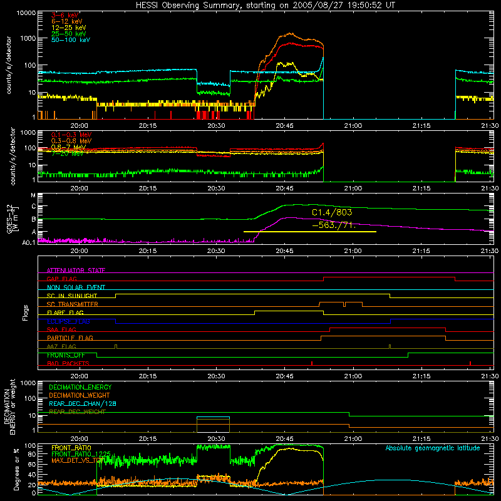
Task: Select the 12-25 keV legend label
Action: 68,28
